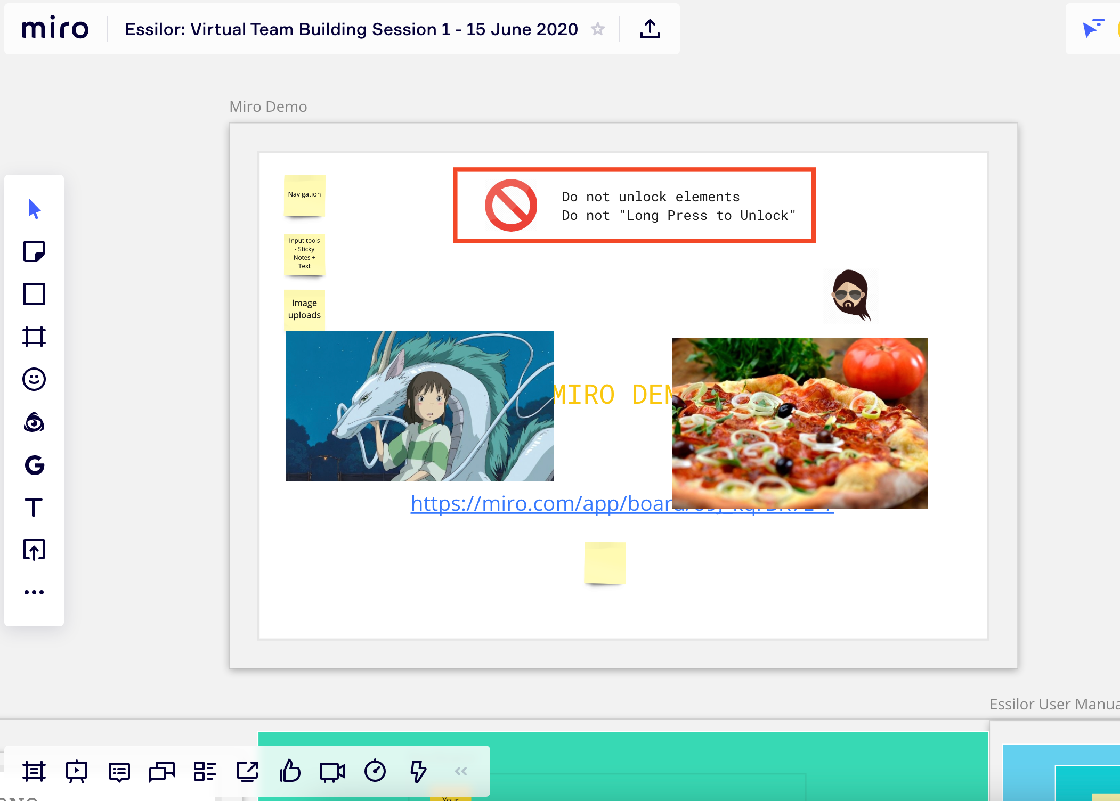Show more tools via three dots
The height and width of the screenshot is (801, 1120).
click(x=34, y=592)
